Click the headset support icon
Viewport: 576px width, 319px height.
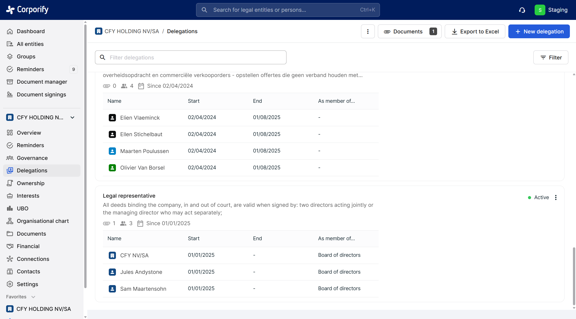tap(522, 10)
